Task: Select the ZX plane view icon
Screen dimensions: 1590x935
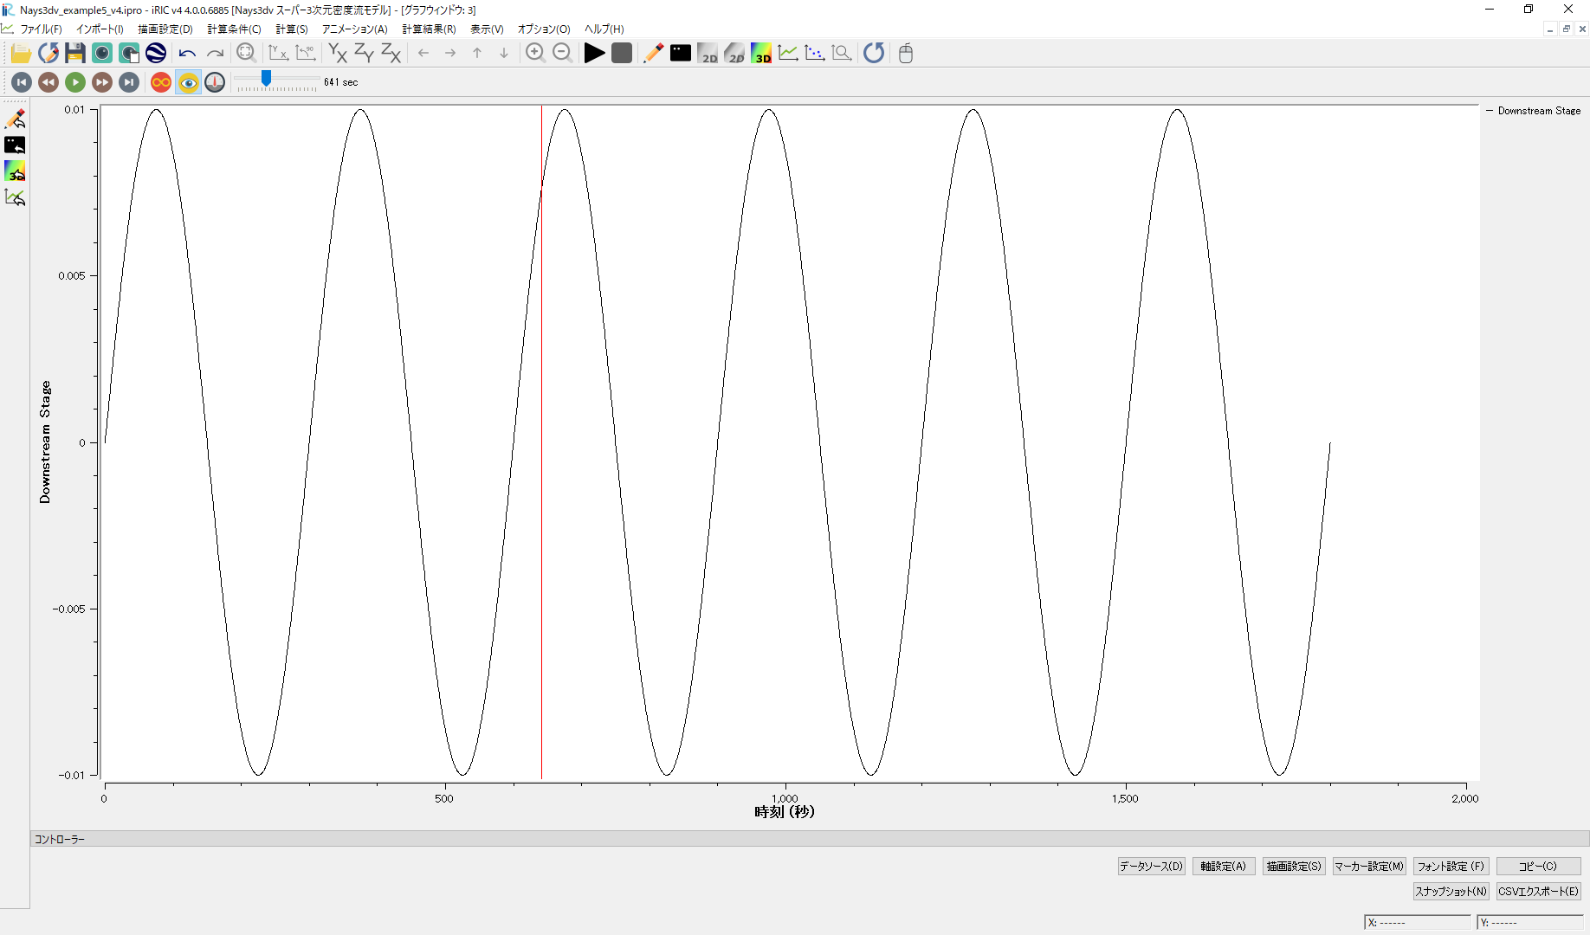Action: click(391, 54)
